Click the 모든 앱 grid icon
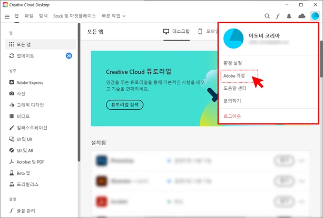Image resolution: width=323 pixels, height=218 pixels. point(12,44)
